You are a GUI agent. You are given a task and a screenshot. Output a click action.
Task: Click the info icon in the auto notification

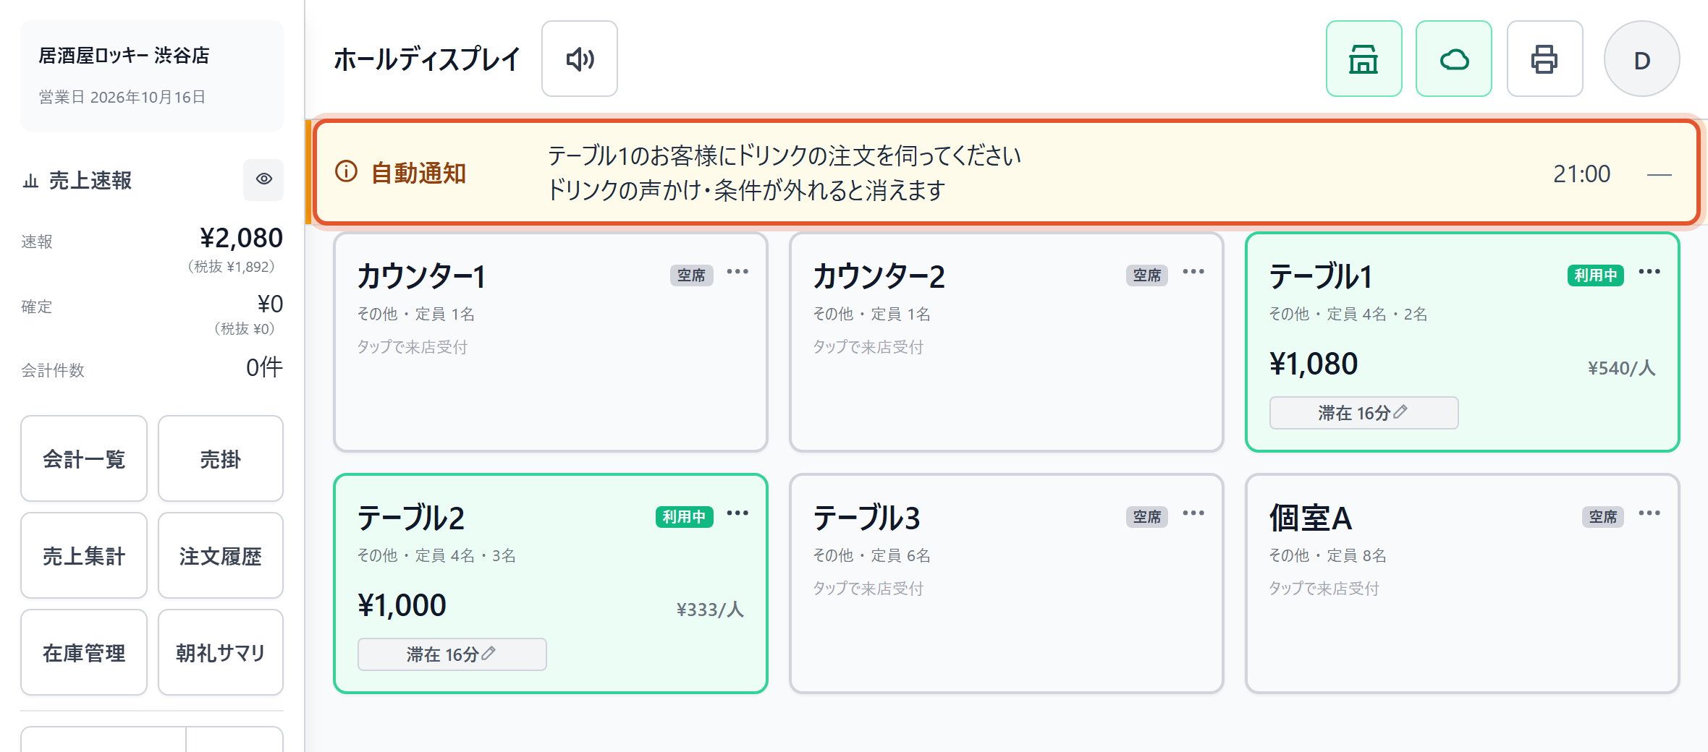[x=346, y=171]
